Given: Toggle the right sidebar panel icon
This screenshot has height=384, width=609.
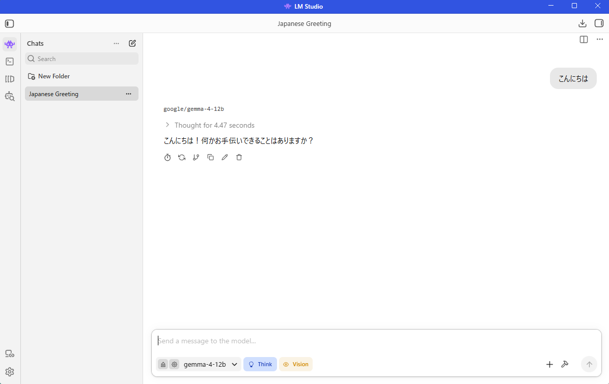Looking at the screenshot, I should (599, 24).
